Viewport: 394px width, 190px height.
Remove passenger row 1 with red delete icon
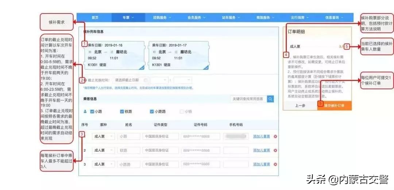pyautogui.click(x=275, y=136)
